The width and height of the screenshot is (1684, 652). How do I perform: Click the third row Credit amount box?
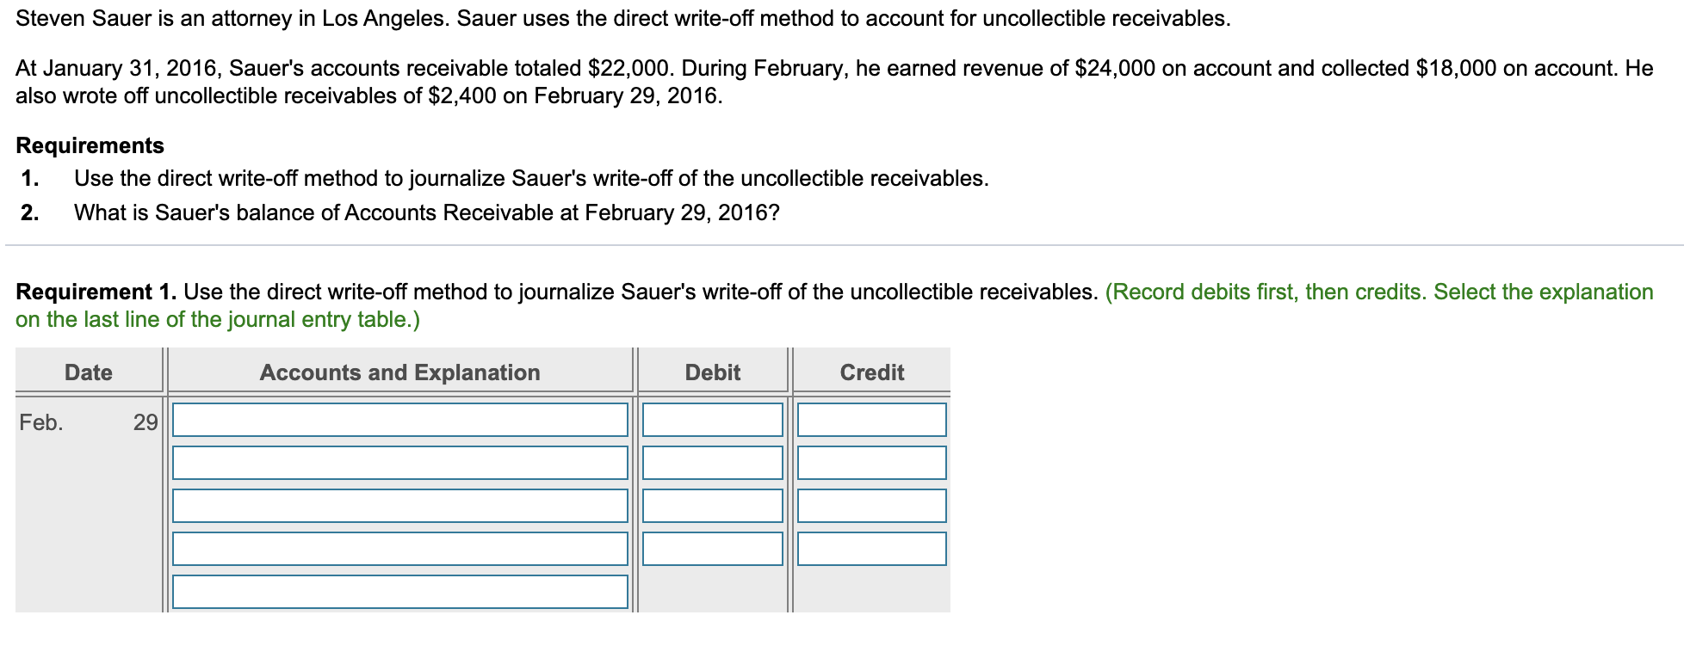pos(872,506)
